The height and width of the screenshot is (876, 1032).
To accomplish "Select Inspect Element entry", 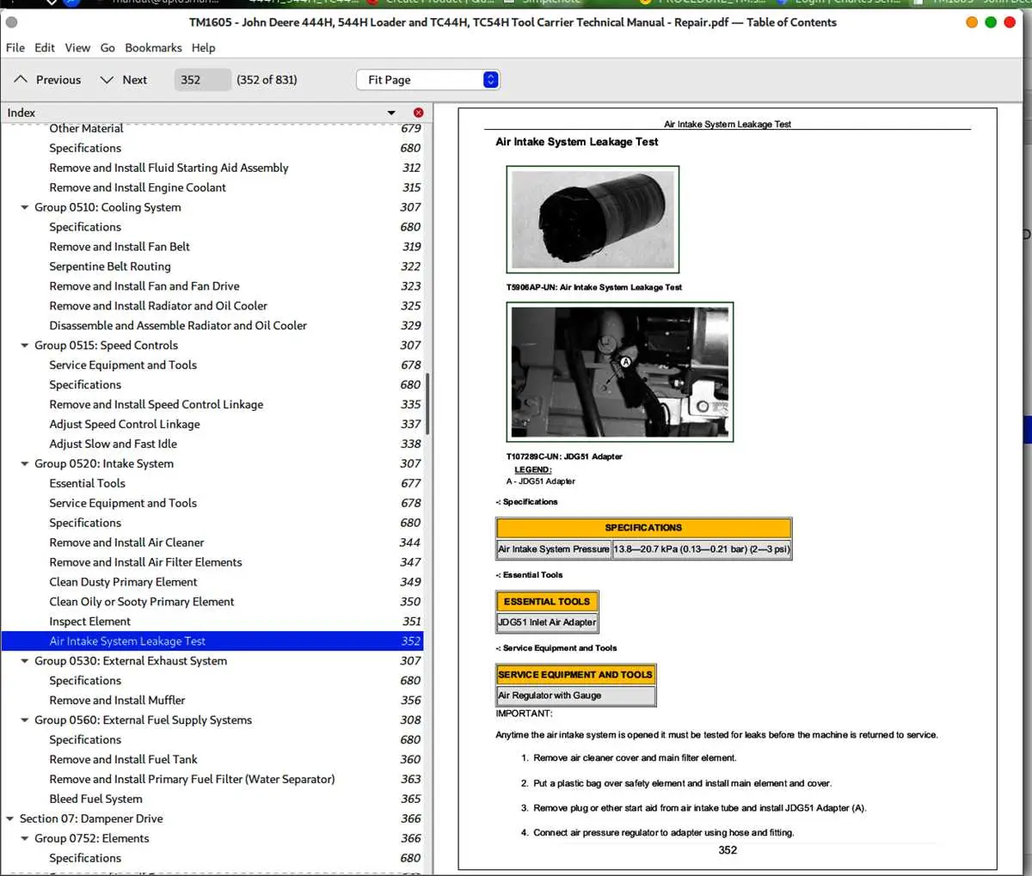I will click(89, 622).
